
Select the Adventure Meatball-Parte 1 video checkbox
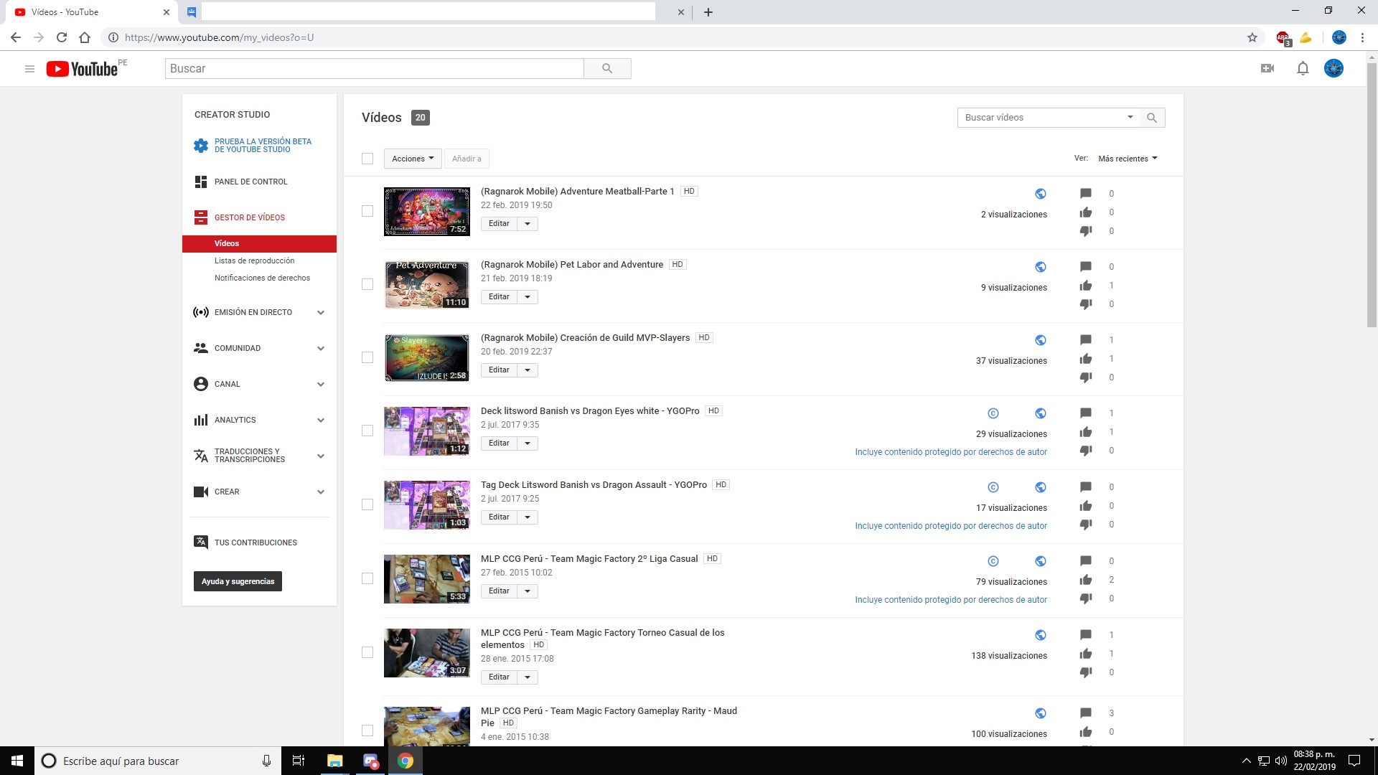(367, 211)
